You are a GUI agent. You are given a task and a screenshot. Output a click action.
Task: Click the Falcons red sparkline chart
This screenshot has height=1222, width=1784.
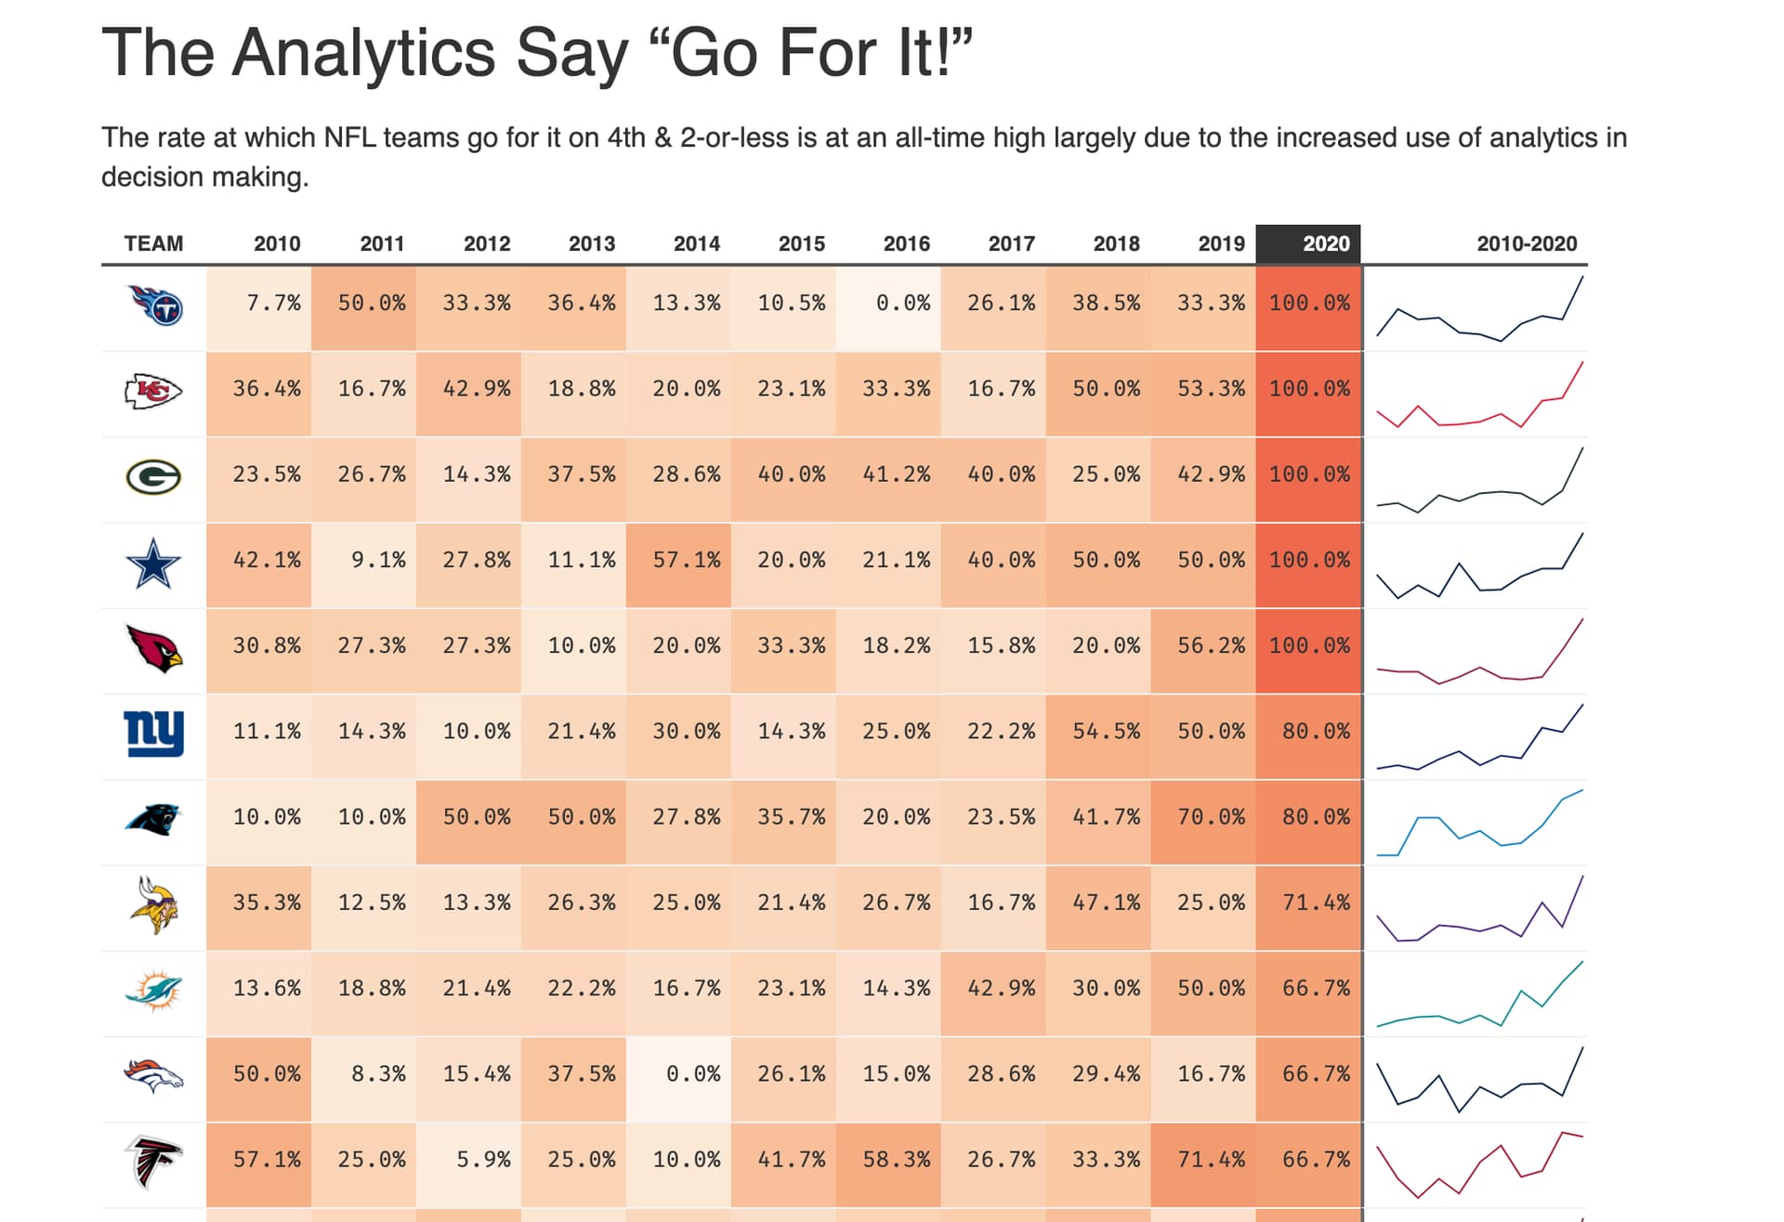coord(1479,1163)
